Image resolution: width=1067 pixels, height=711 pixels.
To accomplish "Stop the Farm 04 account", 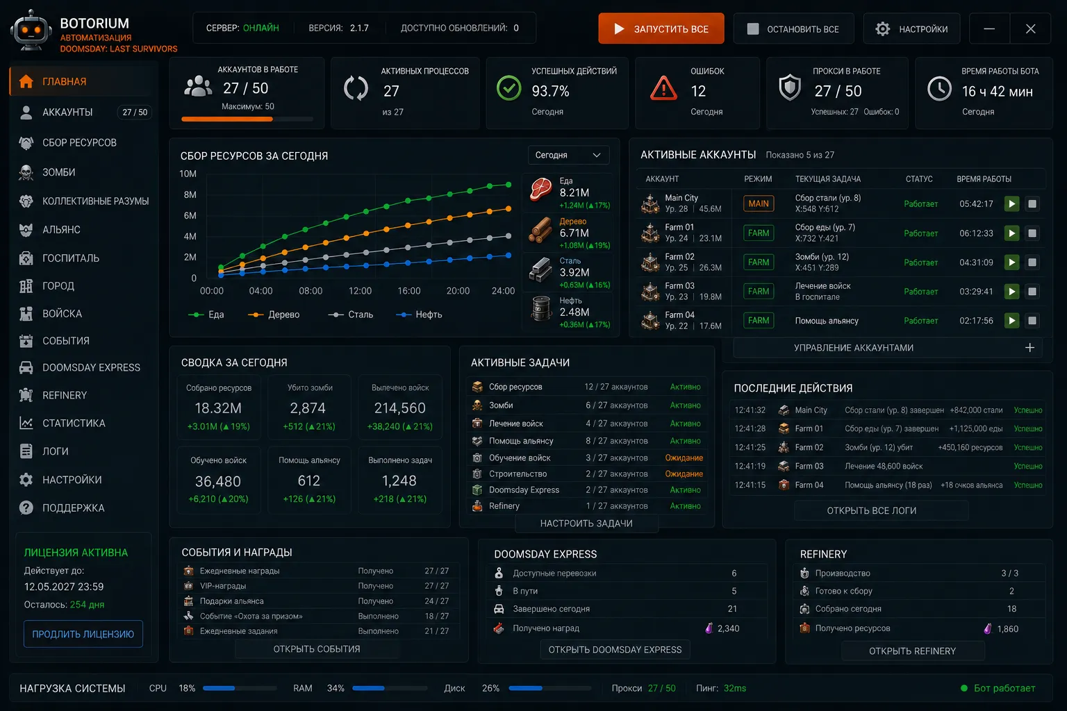I will click(x=1033, y=321).
